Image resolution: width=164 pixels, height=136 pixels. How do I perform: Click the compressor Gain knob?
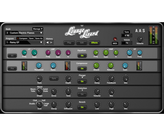tap(125, 65)
